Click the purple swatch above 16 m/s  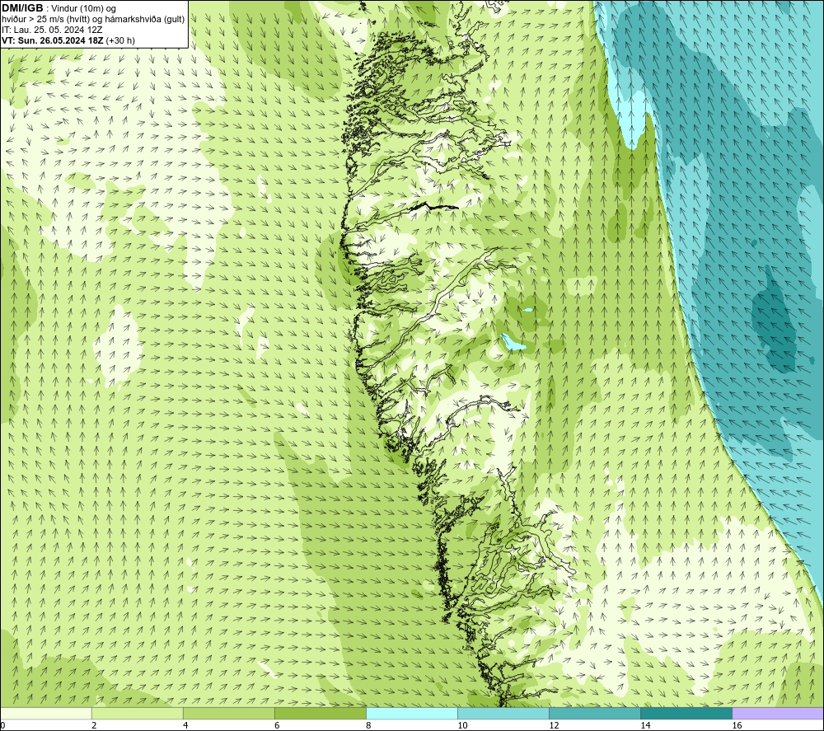[x=778, y=713]
